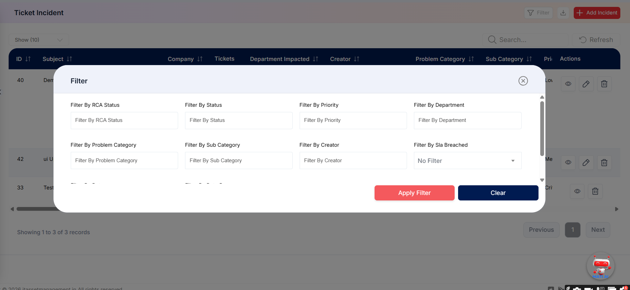View incident 40 via eye icon

point(568,84)
